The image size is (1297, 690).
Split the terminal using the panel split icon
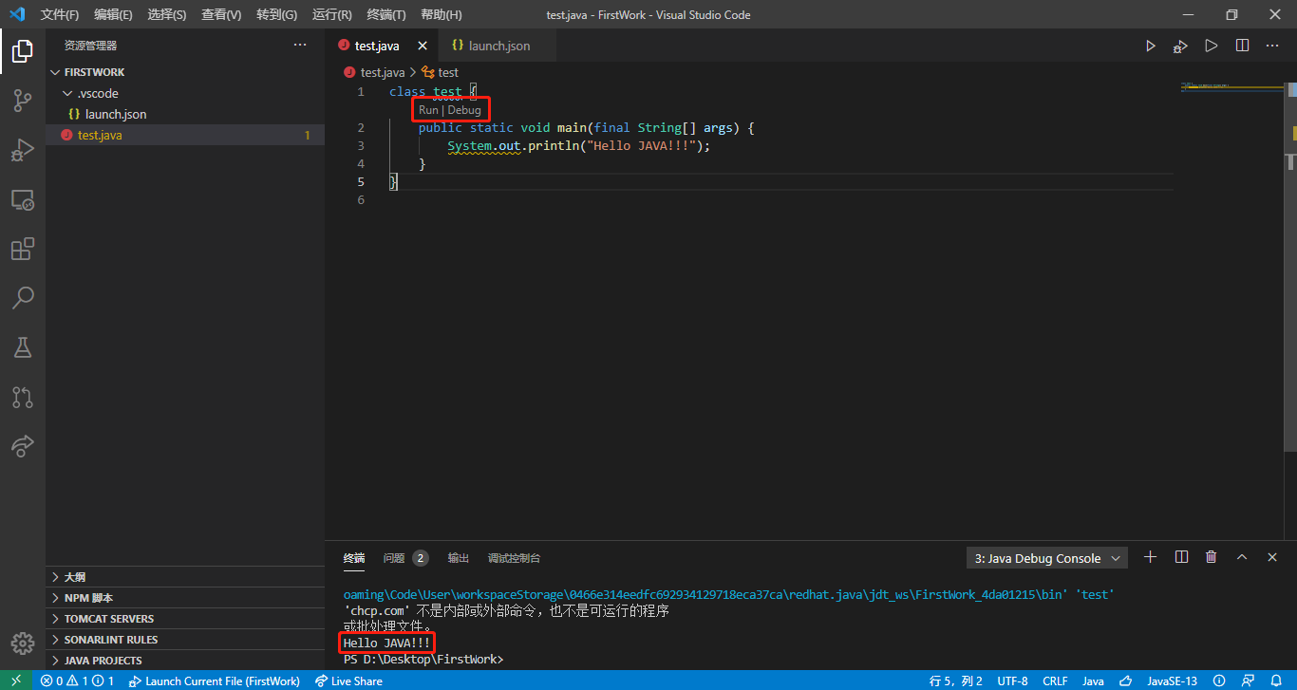point(1181,557)
